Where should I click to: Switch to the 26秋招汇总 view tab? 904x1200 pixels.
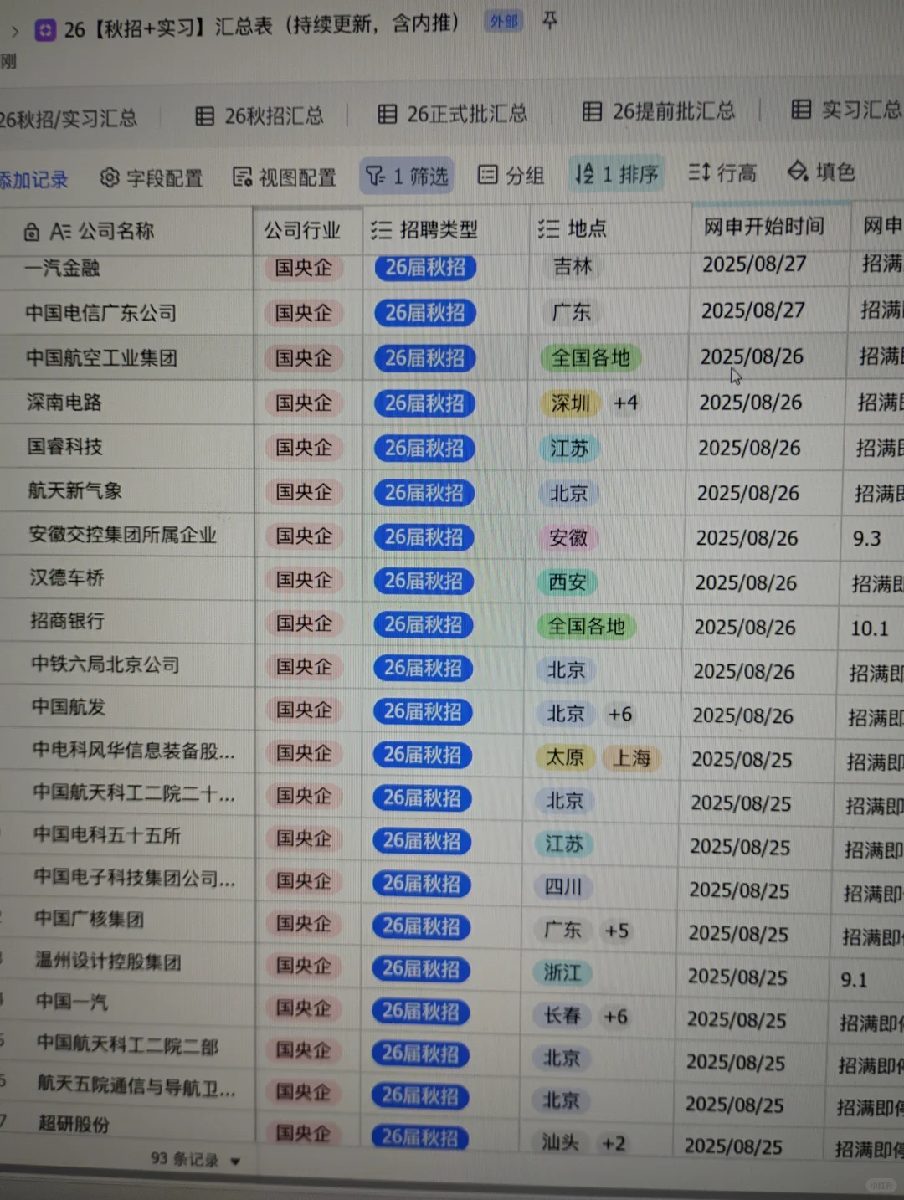pos(259,116)
